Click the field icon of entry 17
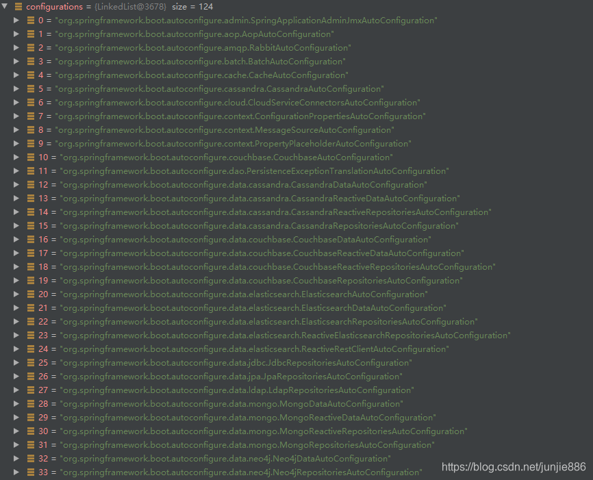The image size is (593, 480). 31,253
